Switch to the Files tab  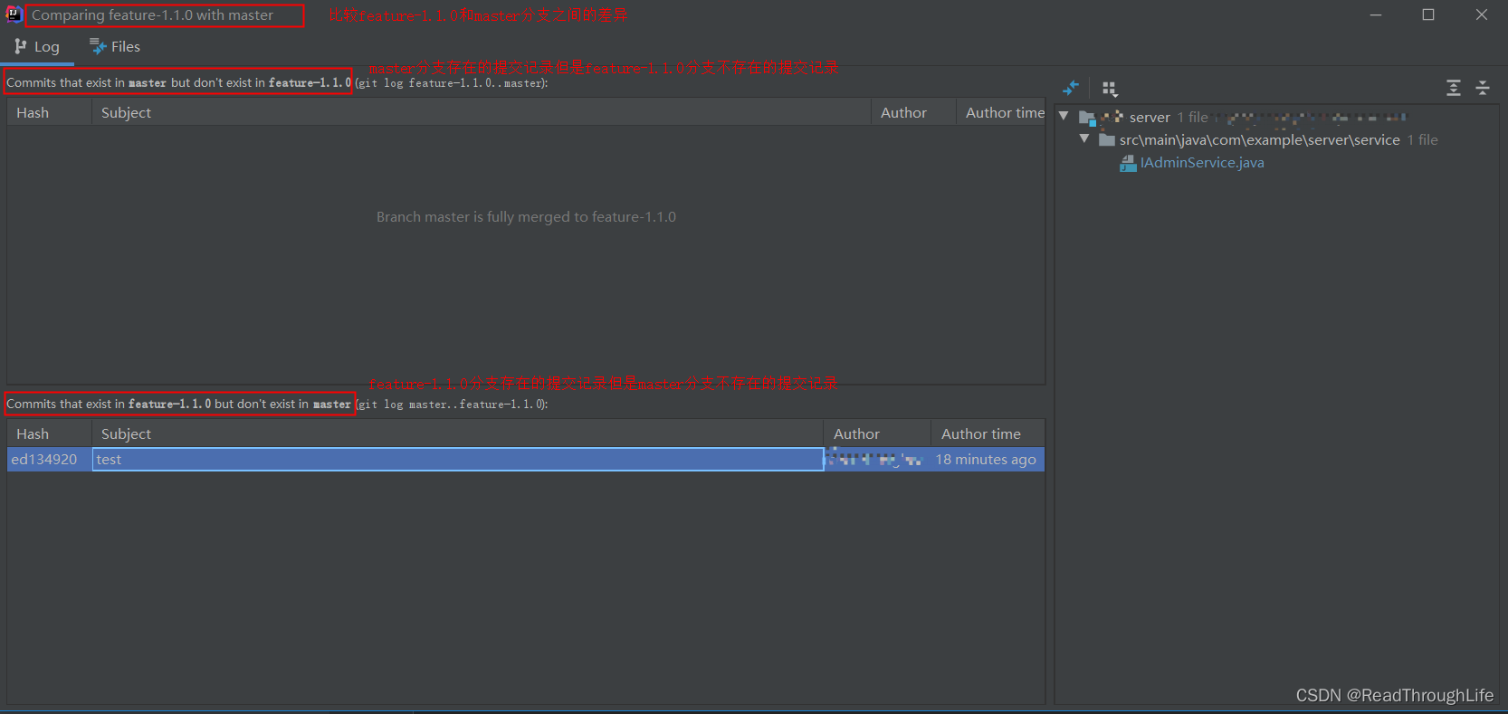[x=115, y=47]
